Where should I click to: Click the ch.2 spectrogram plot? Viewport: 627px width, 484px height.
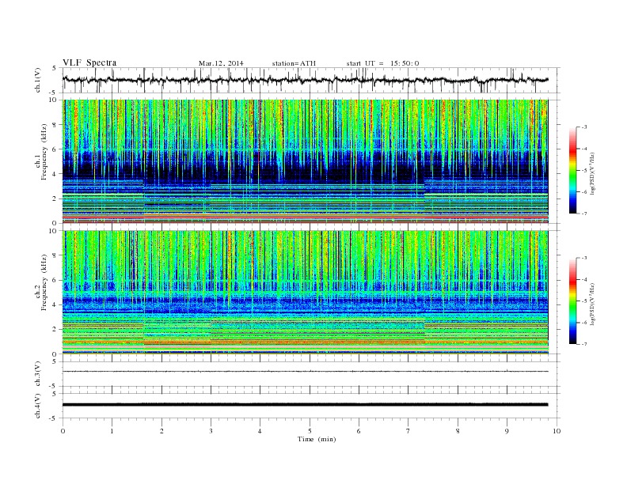point(305,293)
